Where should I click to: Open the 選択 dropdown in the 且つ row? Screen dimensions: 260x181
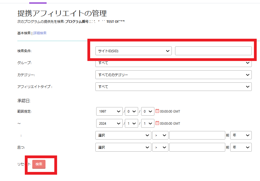pos(123,147)
